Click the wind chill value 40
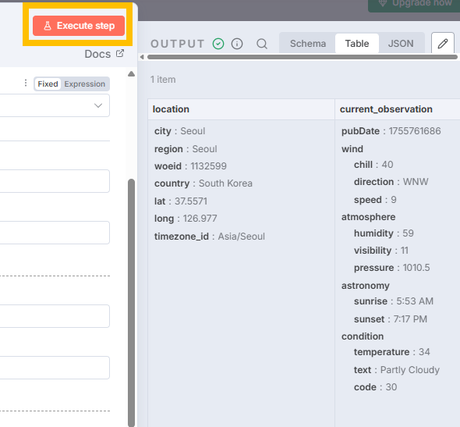460x427 pixels. [x=387, y=165]
